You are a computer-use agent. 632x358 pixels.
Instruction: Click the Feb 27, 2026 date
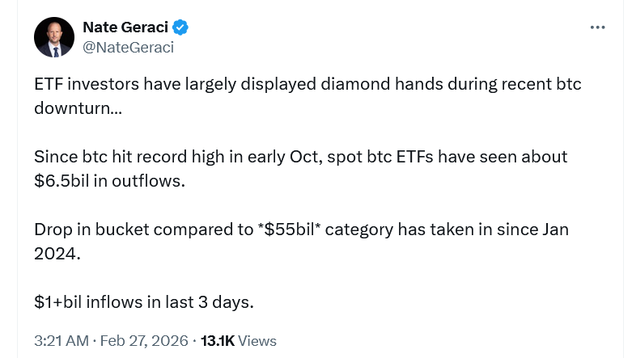click(144, 340)
